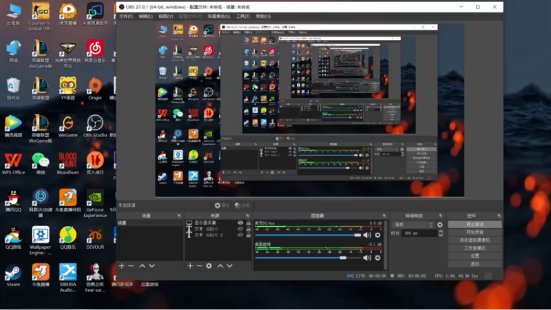Open 网易云音乐 desktop icon
This screenshot has width=551, height=310.
click(95, 51)
